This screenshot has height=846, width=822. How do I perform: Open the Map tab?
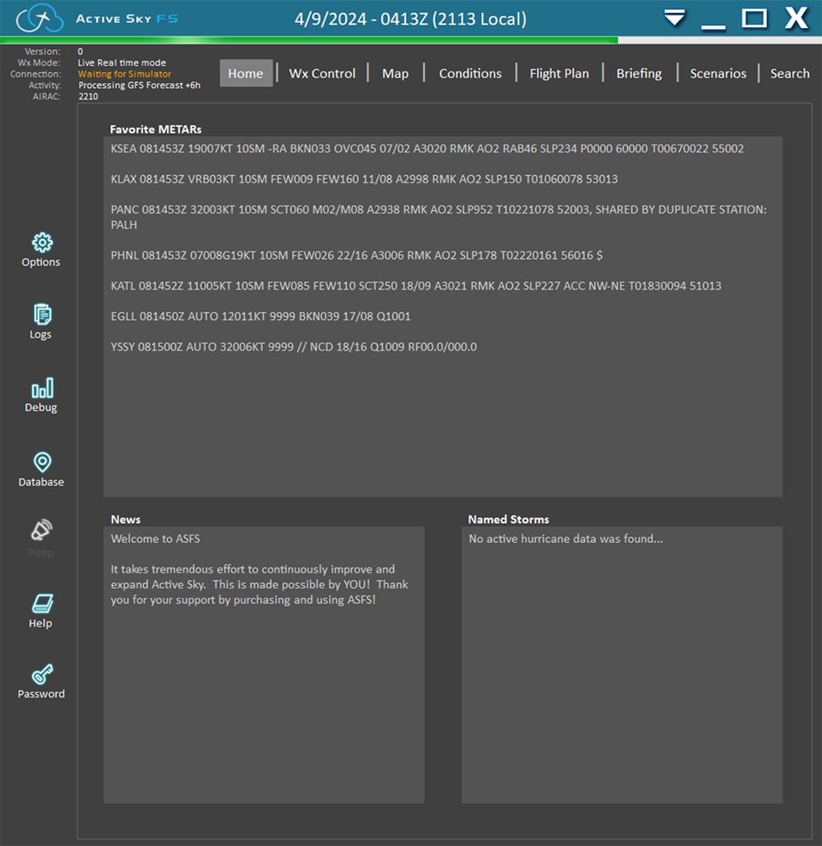point(395,73)
